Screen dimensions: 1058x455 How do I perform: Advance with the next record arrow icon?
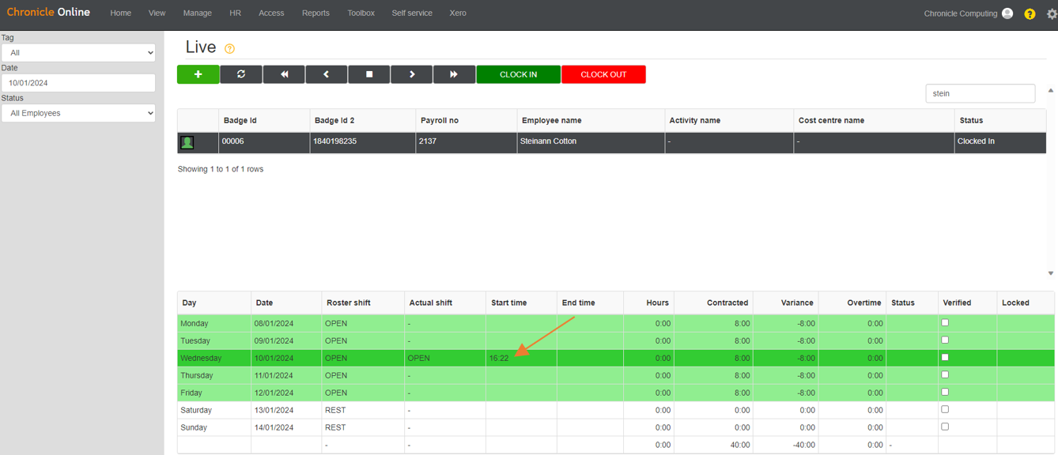click(411, 73)
